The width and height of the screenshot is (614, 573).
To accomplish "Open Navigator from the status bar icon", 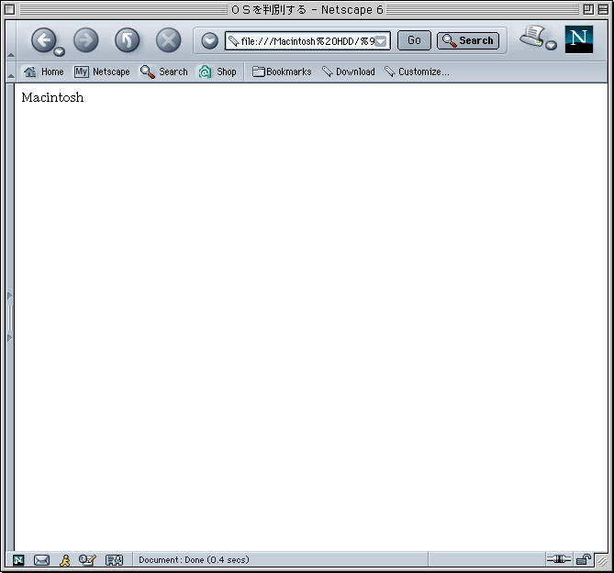I will (x=18, y=560).
